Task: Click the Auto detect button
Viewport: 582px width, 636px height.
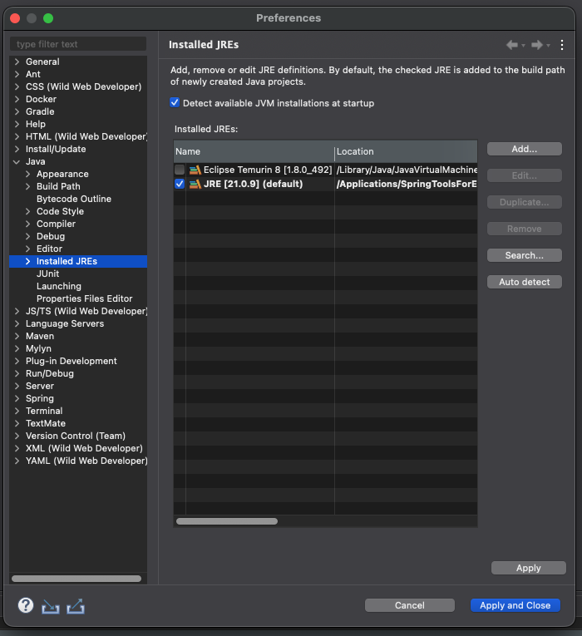Action: point(525,282)
